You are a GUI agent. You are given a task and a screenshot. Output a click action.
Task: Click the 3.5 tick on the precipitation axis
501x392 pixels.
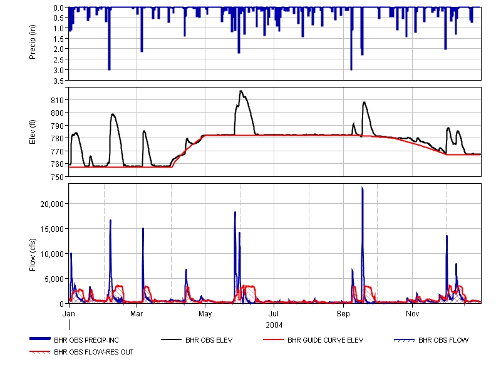pos(59,81)
